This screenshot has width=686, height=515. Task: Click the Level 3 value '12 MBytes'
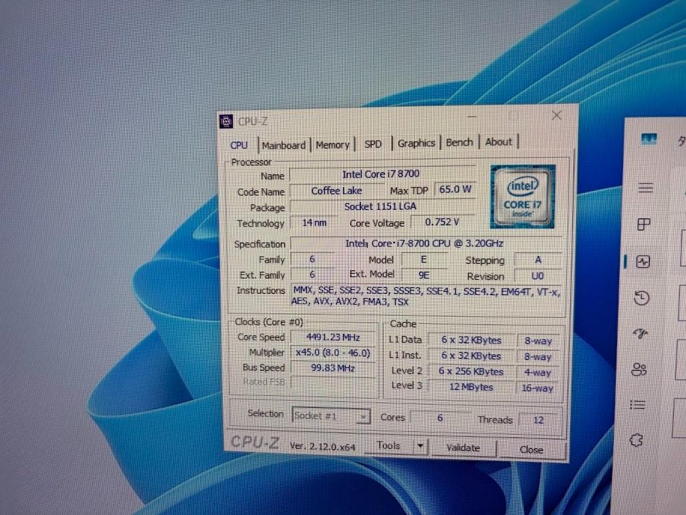pos(471,387)
